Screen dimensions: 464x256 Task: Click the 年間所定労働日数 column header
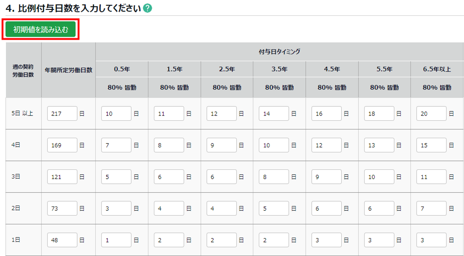tap(69, 70)
